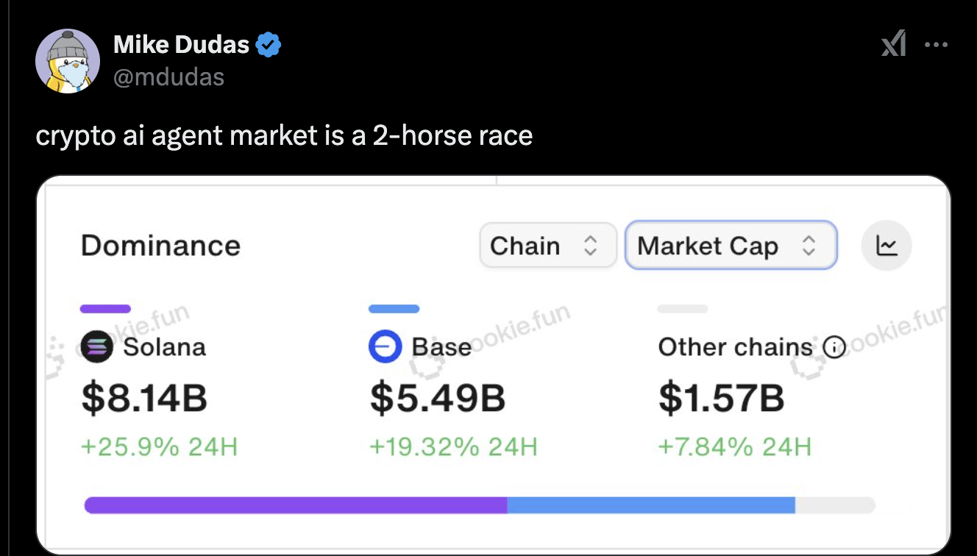Click the Market Cap dropdown arrows
This screenshot has height=556, width=977.
pyautogui.click(x=809, y=246)
